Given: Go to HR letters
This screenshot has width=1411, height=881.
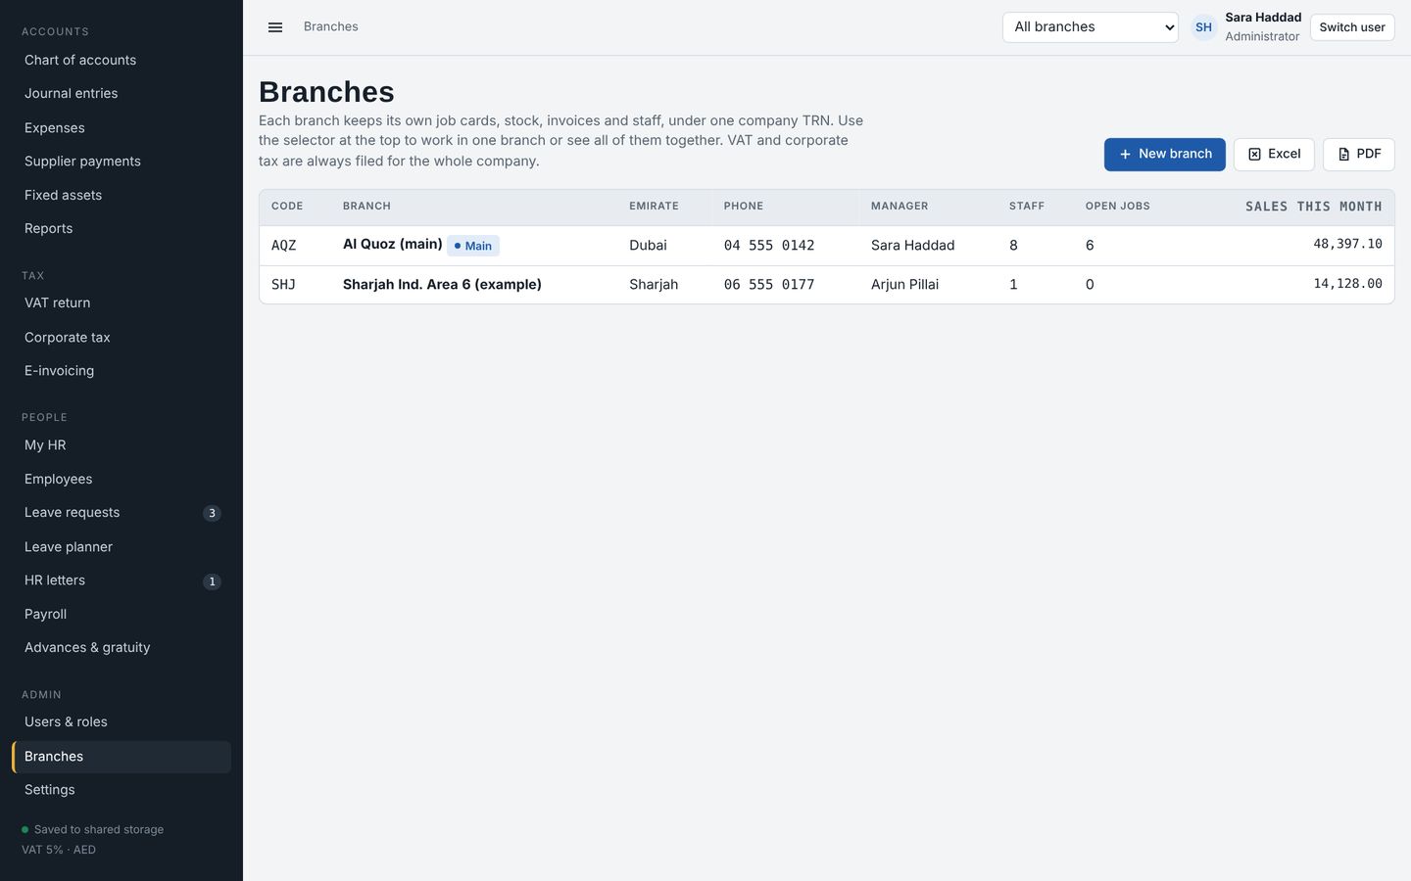Looking at the screenshot, I should 122,580.
